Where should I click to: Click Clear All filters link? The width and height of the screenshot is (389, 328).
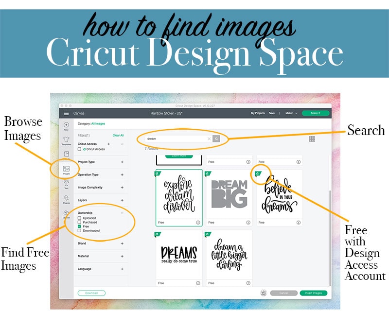pyautogui.click(x=118, y=136)
